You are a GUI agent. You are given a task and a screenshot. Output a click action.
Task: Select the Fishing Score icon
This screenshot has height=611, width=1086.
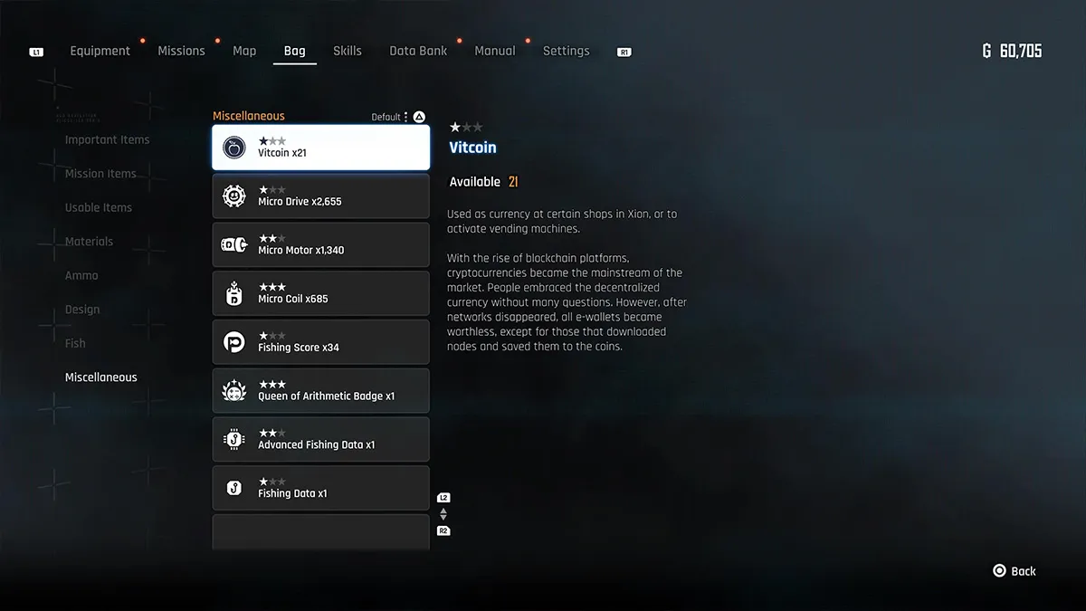[234, 342]
